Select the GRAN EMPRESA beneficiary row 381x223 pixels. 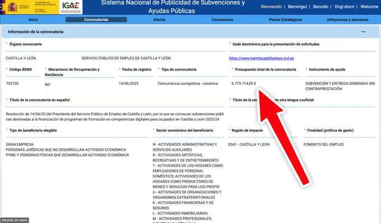[x=20, y=145]
